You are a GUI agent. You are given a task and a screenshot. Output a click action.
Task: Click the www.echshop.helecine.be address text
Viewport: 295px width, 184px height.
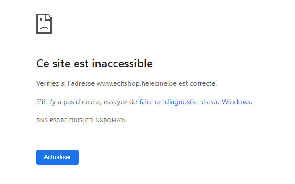pyautogui.click(x=137, y=83)
